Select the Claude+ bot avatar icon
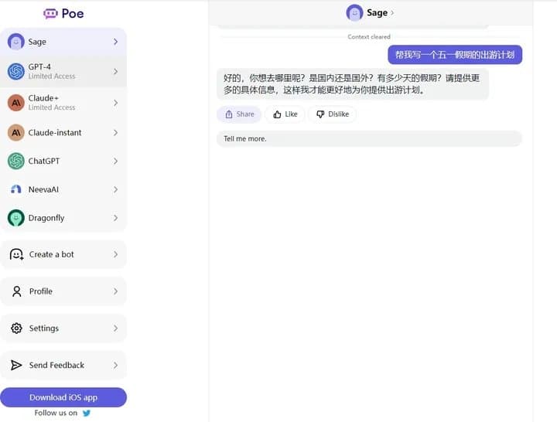The height and width of the screenshot is (422, 557). pos(16,103)
